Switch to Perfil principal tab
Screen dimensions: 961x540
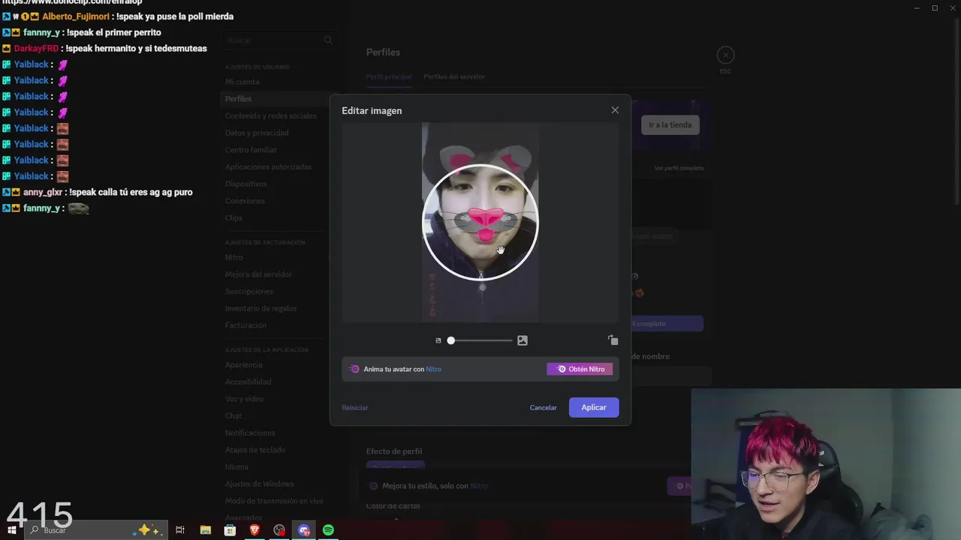[389, 76]
